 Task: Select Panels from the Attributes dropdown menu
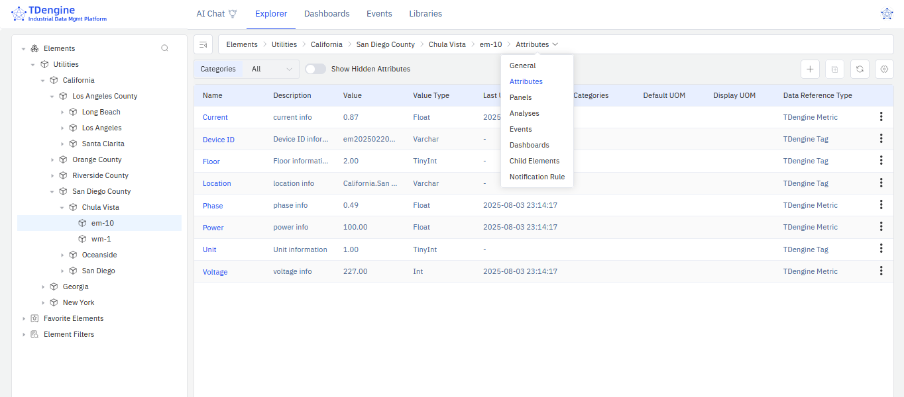[520, 97]
